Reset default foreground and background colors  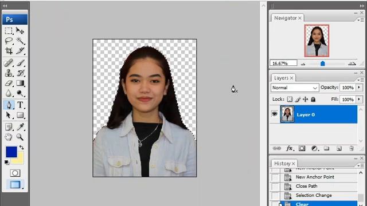click(x=7, y=162)
